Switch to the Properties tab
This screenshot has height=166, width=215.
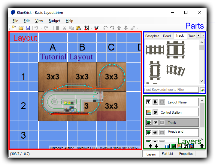[x=186, y=154]
